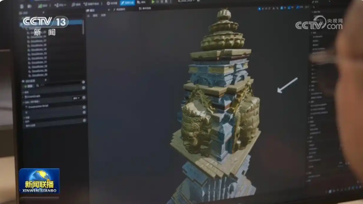Open the ConstructionScript function entry
Viewport: 363px width, 204px height.
click(37, 106)
